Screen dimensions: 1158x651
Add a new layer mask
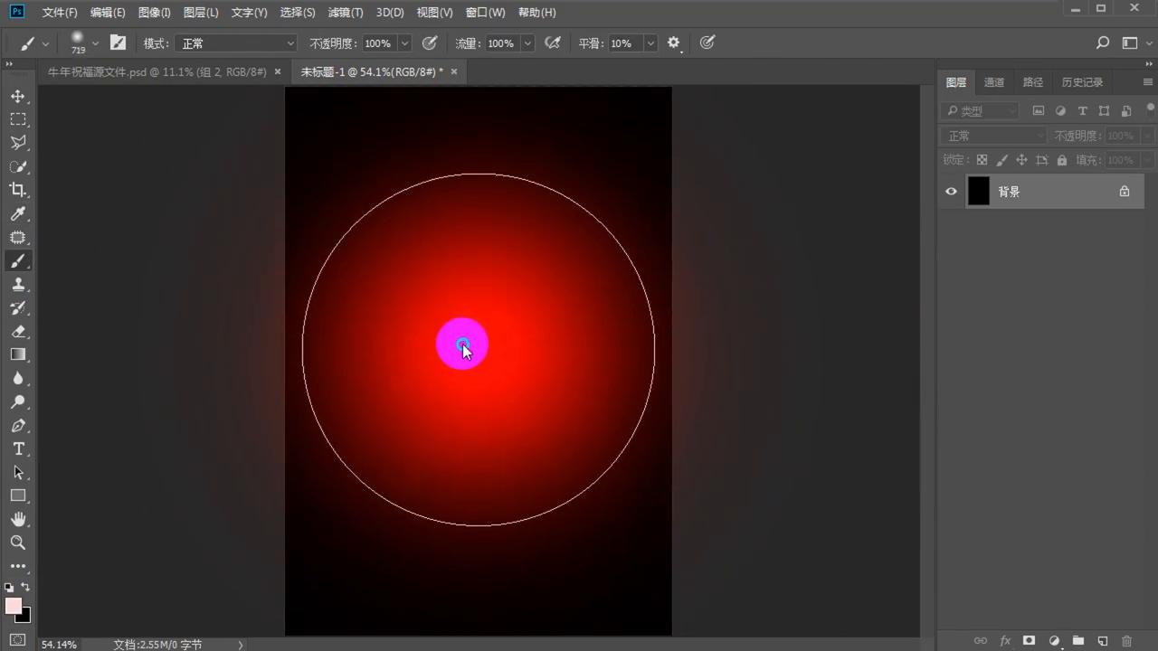(x=1030, y=640)
